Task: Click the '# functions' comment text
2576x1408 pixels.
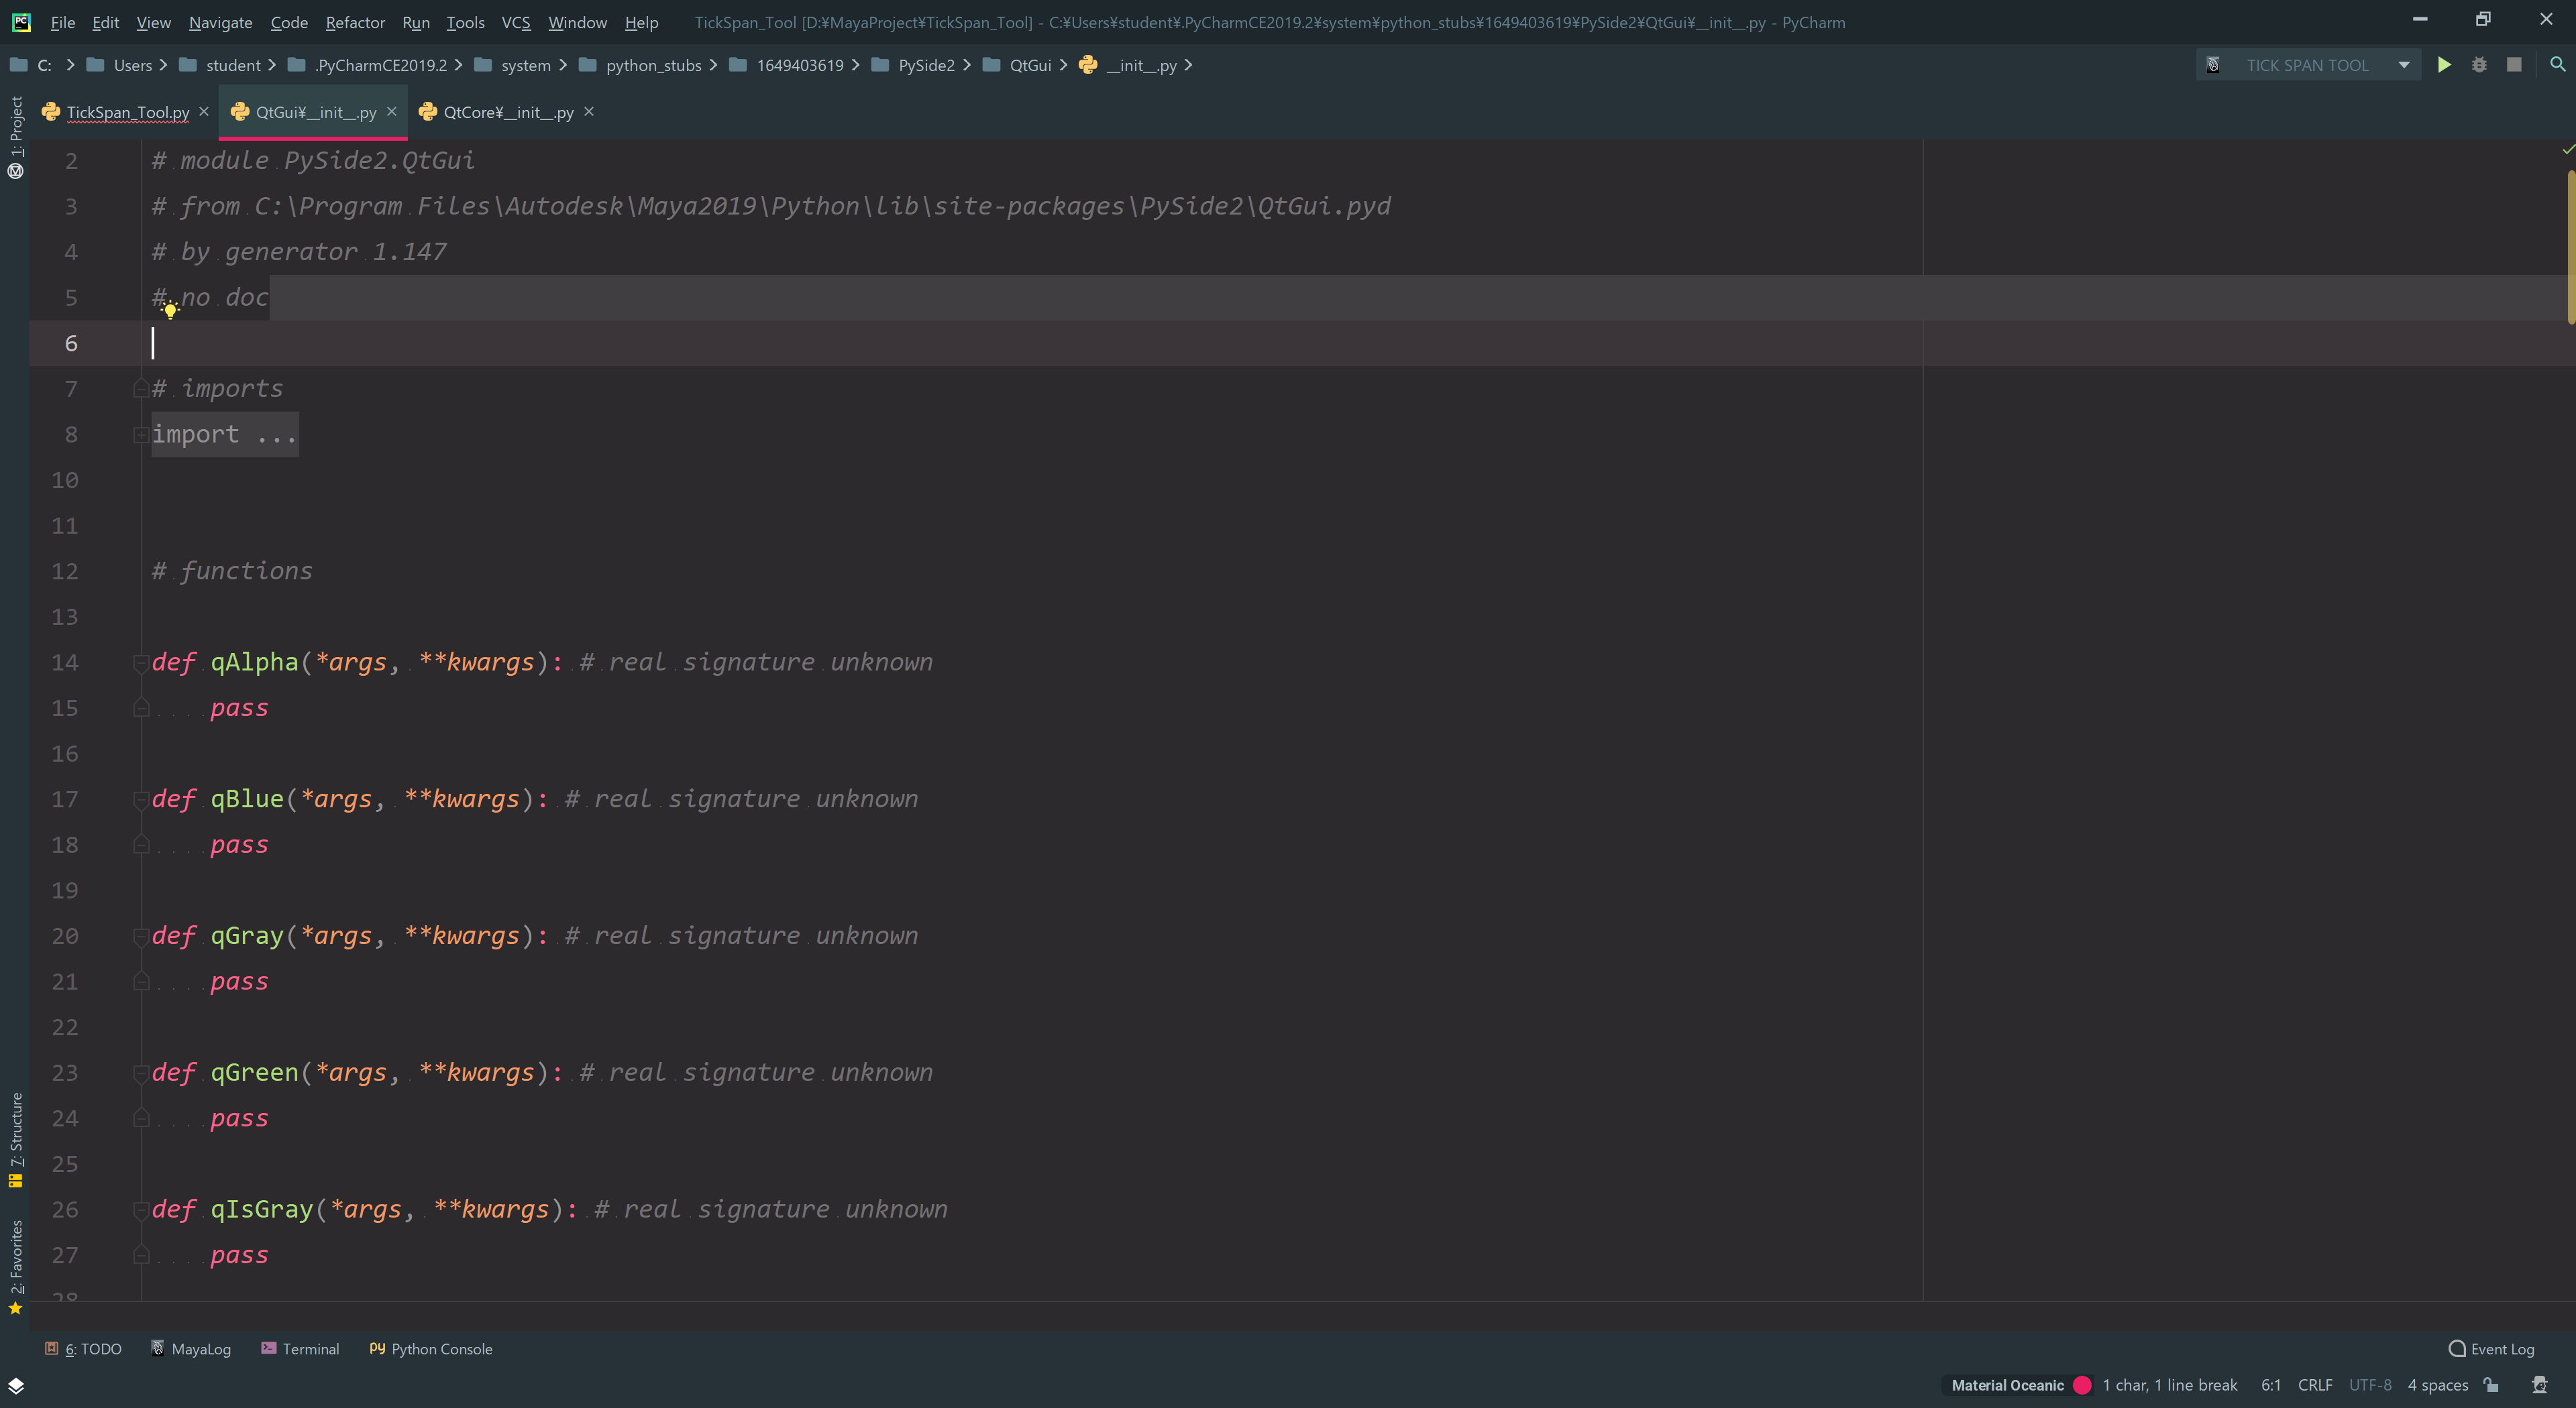Action: tap(232, 572)
